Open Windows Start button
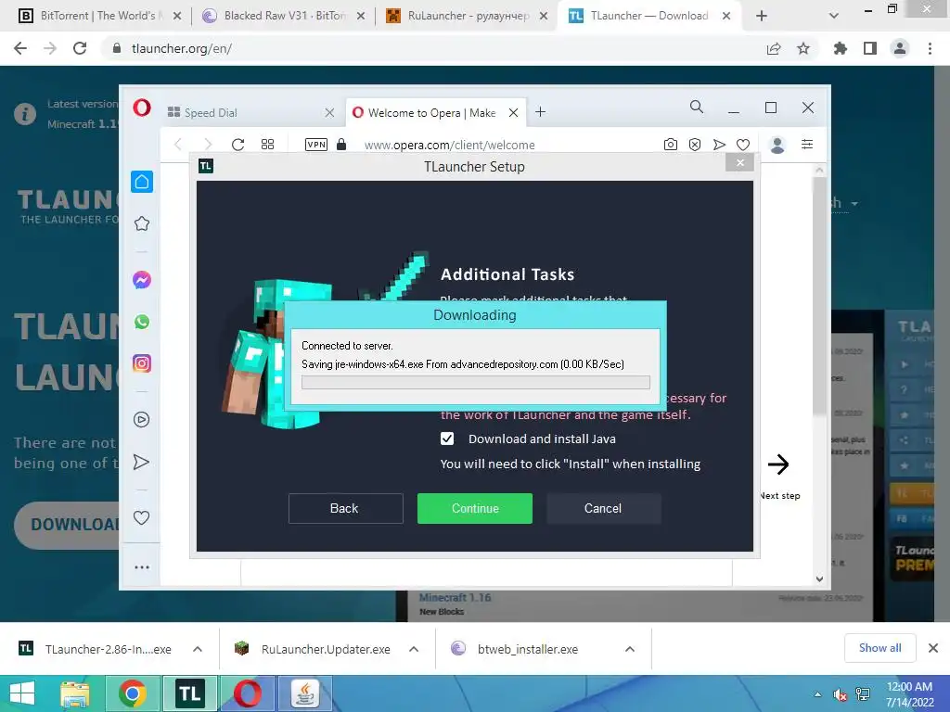950x712 pixels. pyautogui.click(x=22, y=693)
